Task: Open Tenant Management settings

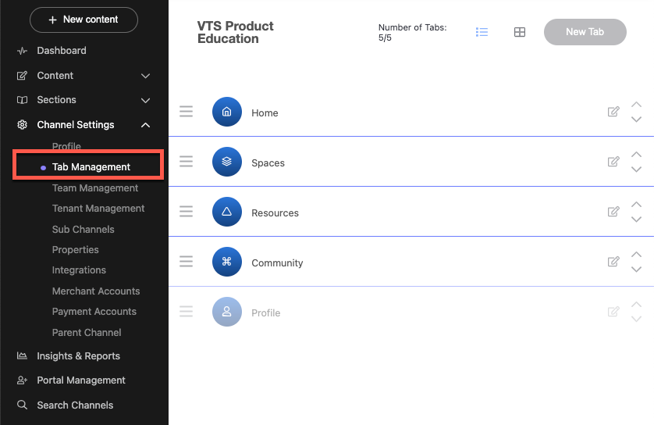Action: click(98, 209)
